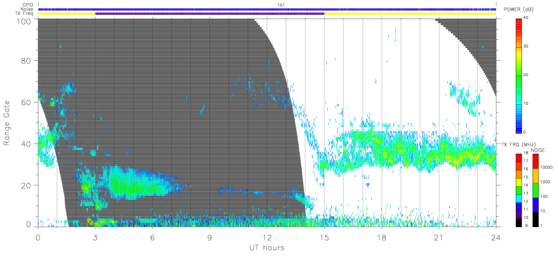The image size is (558, 257).
Task: Click the UT hours tick label 15
Action: [324, 237]
